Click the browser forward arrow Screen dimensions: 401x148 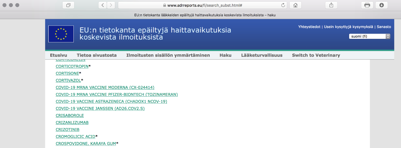click(111, 5)
